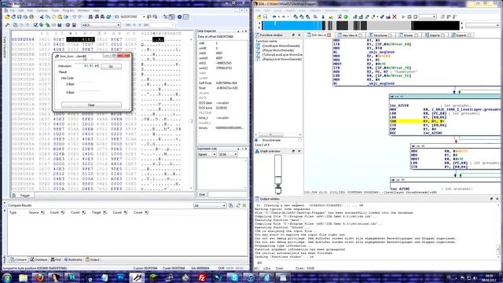The height and width of the screenshot is (283, 503).
Task: Open Hex Workshop Tools menu
Action: coord(55,10)
